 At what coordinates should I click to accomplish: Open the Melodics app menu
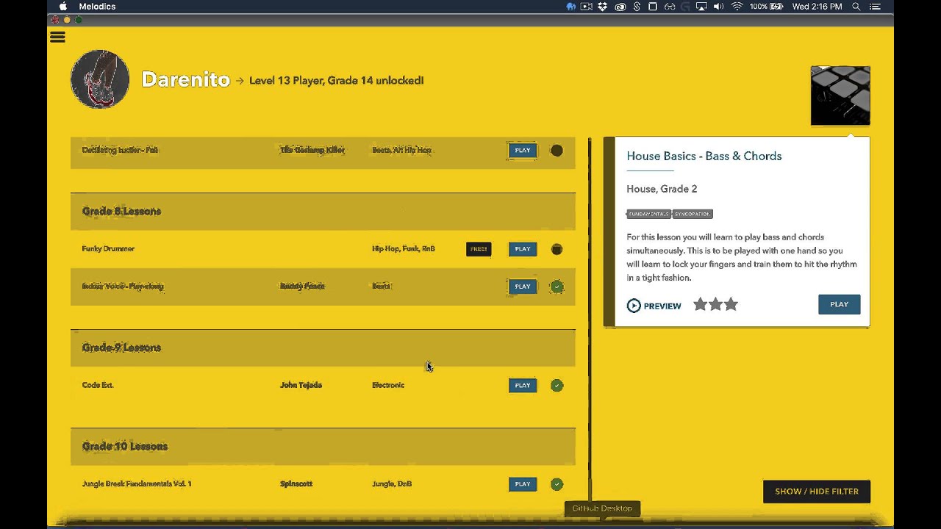tap(96, 7)
